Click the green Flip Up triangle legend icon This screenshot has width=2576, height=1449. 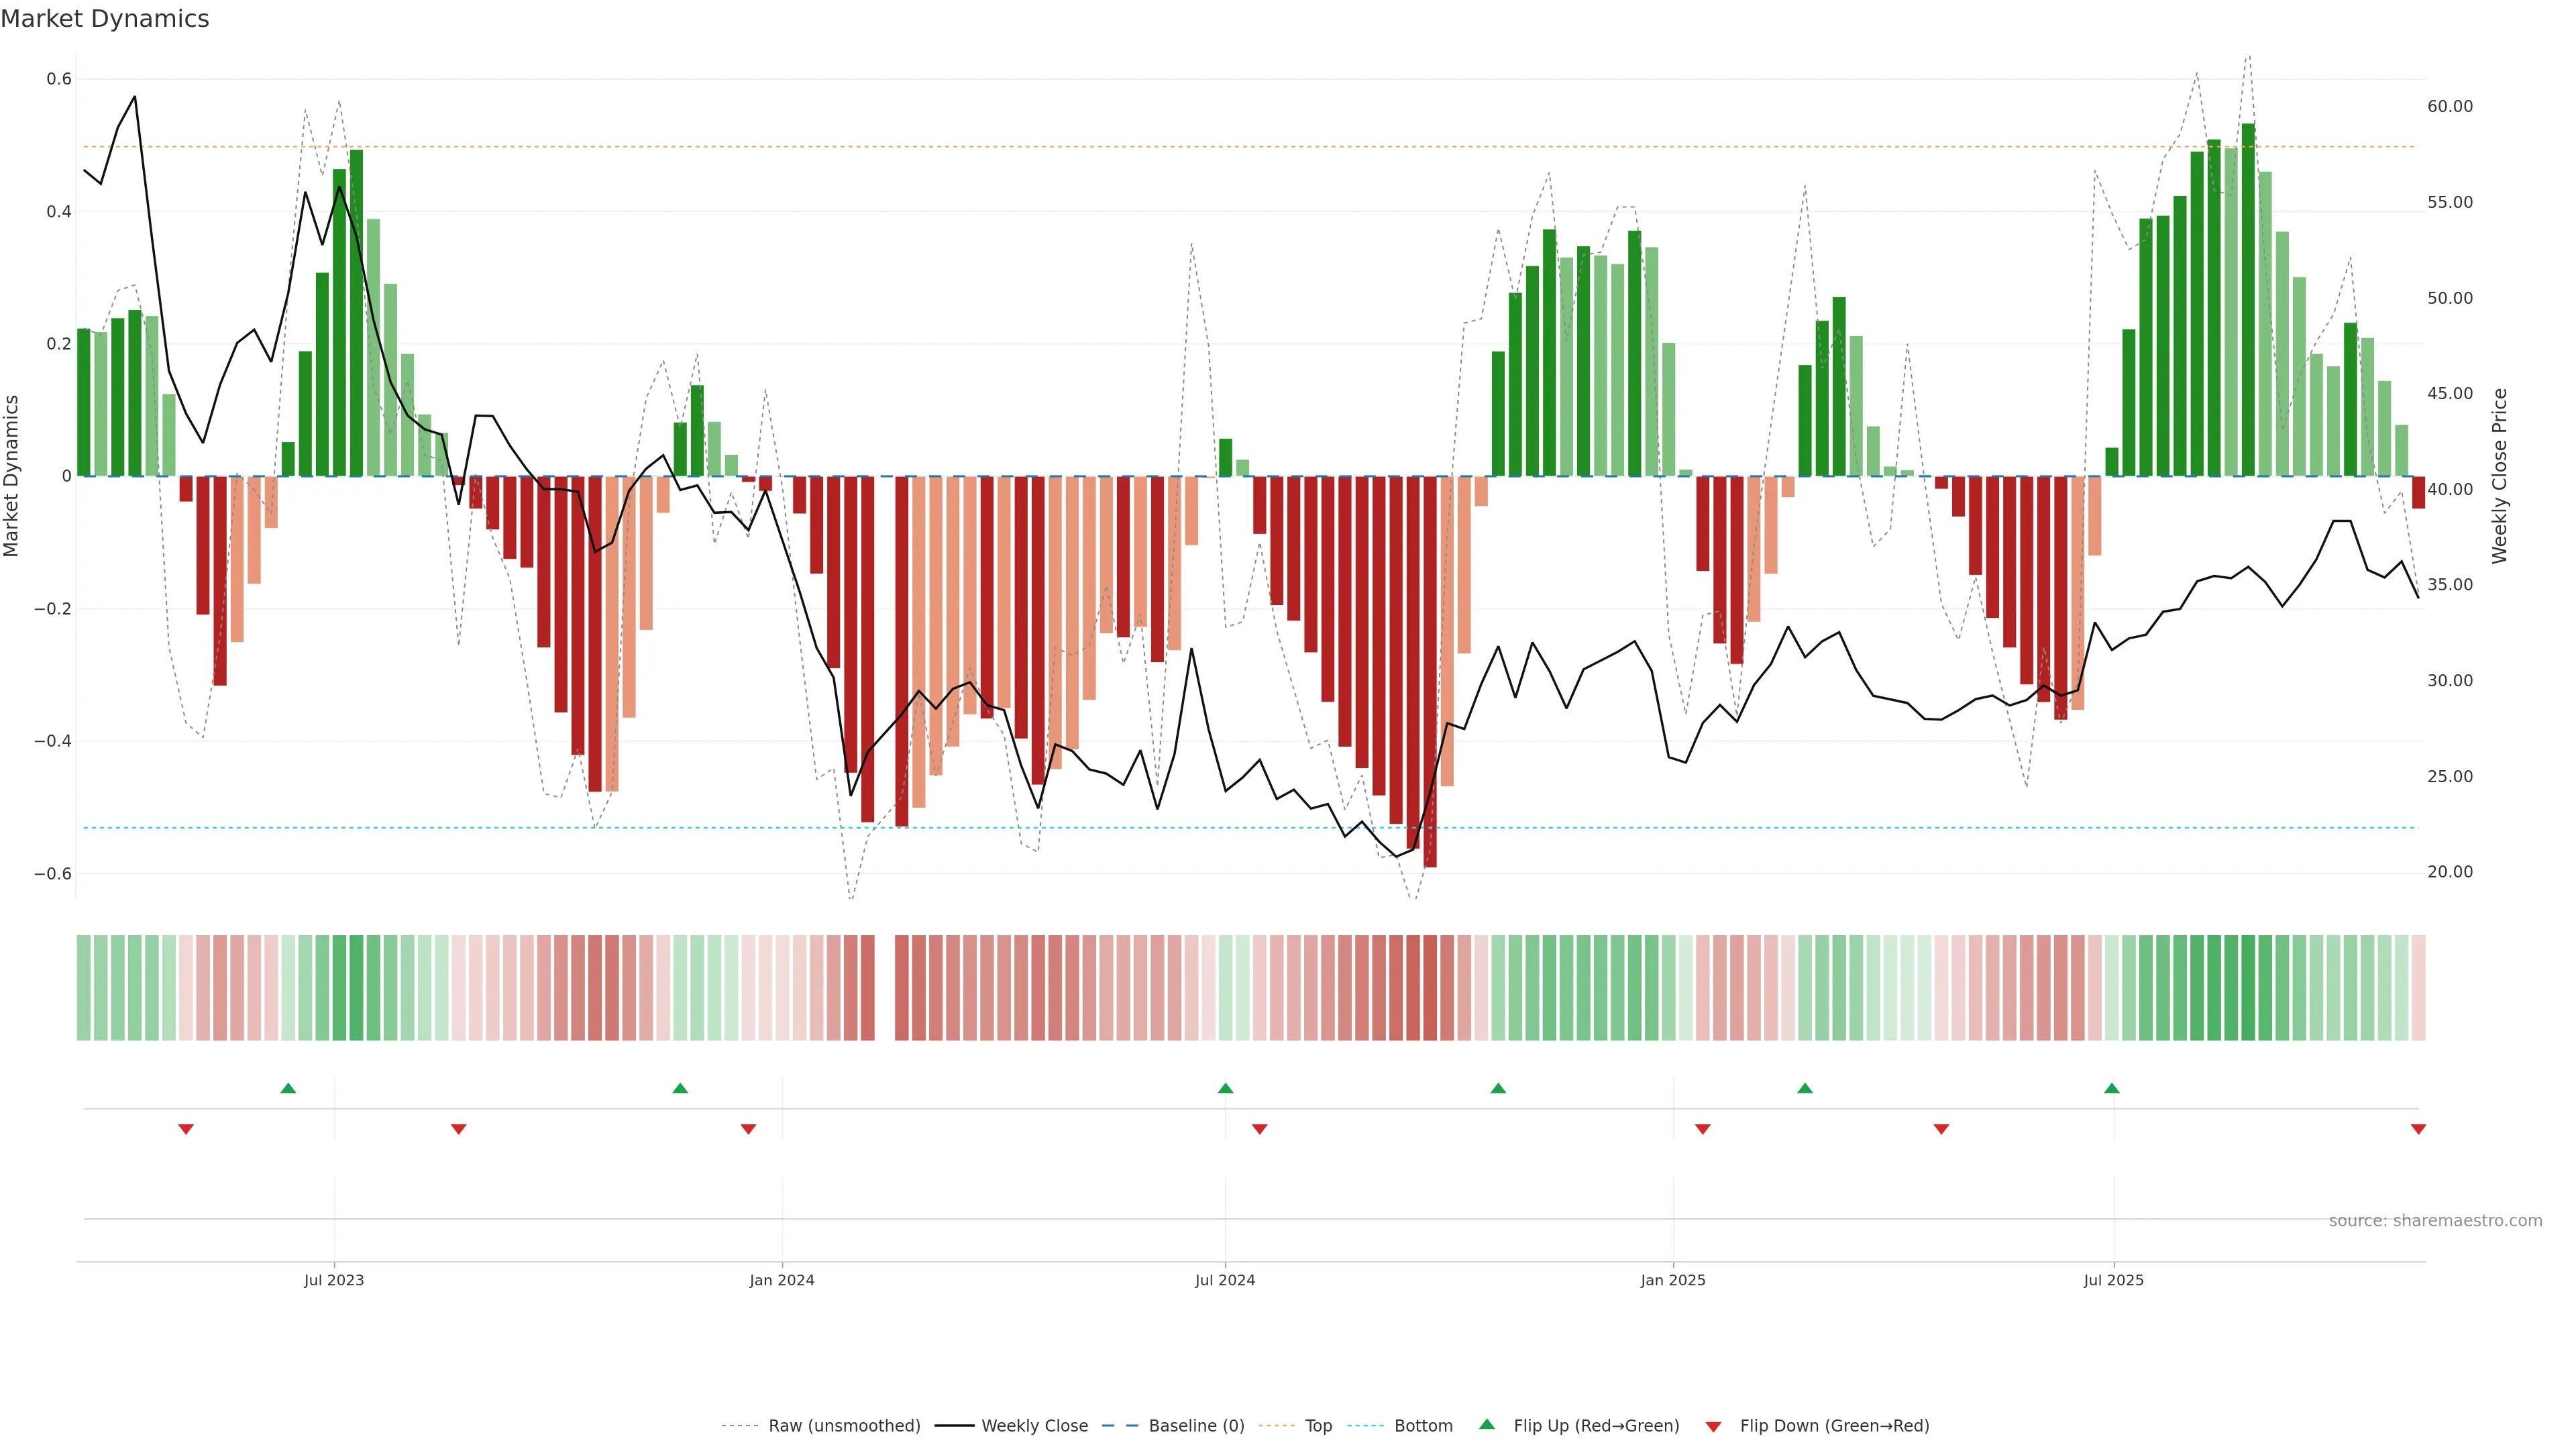[x=1486, y=1424]
